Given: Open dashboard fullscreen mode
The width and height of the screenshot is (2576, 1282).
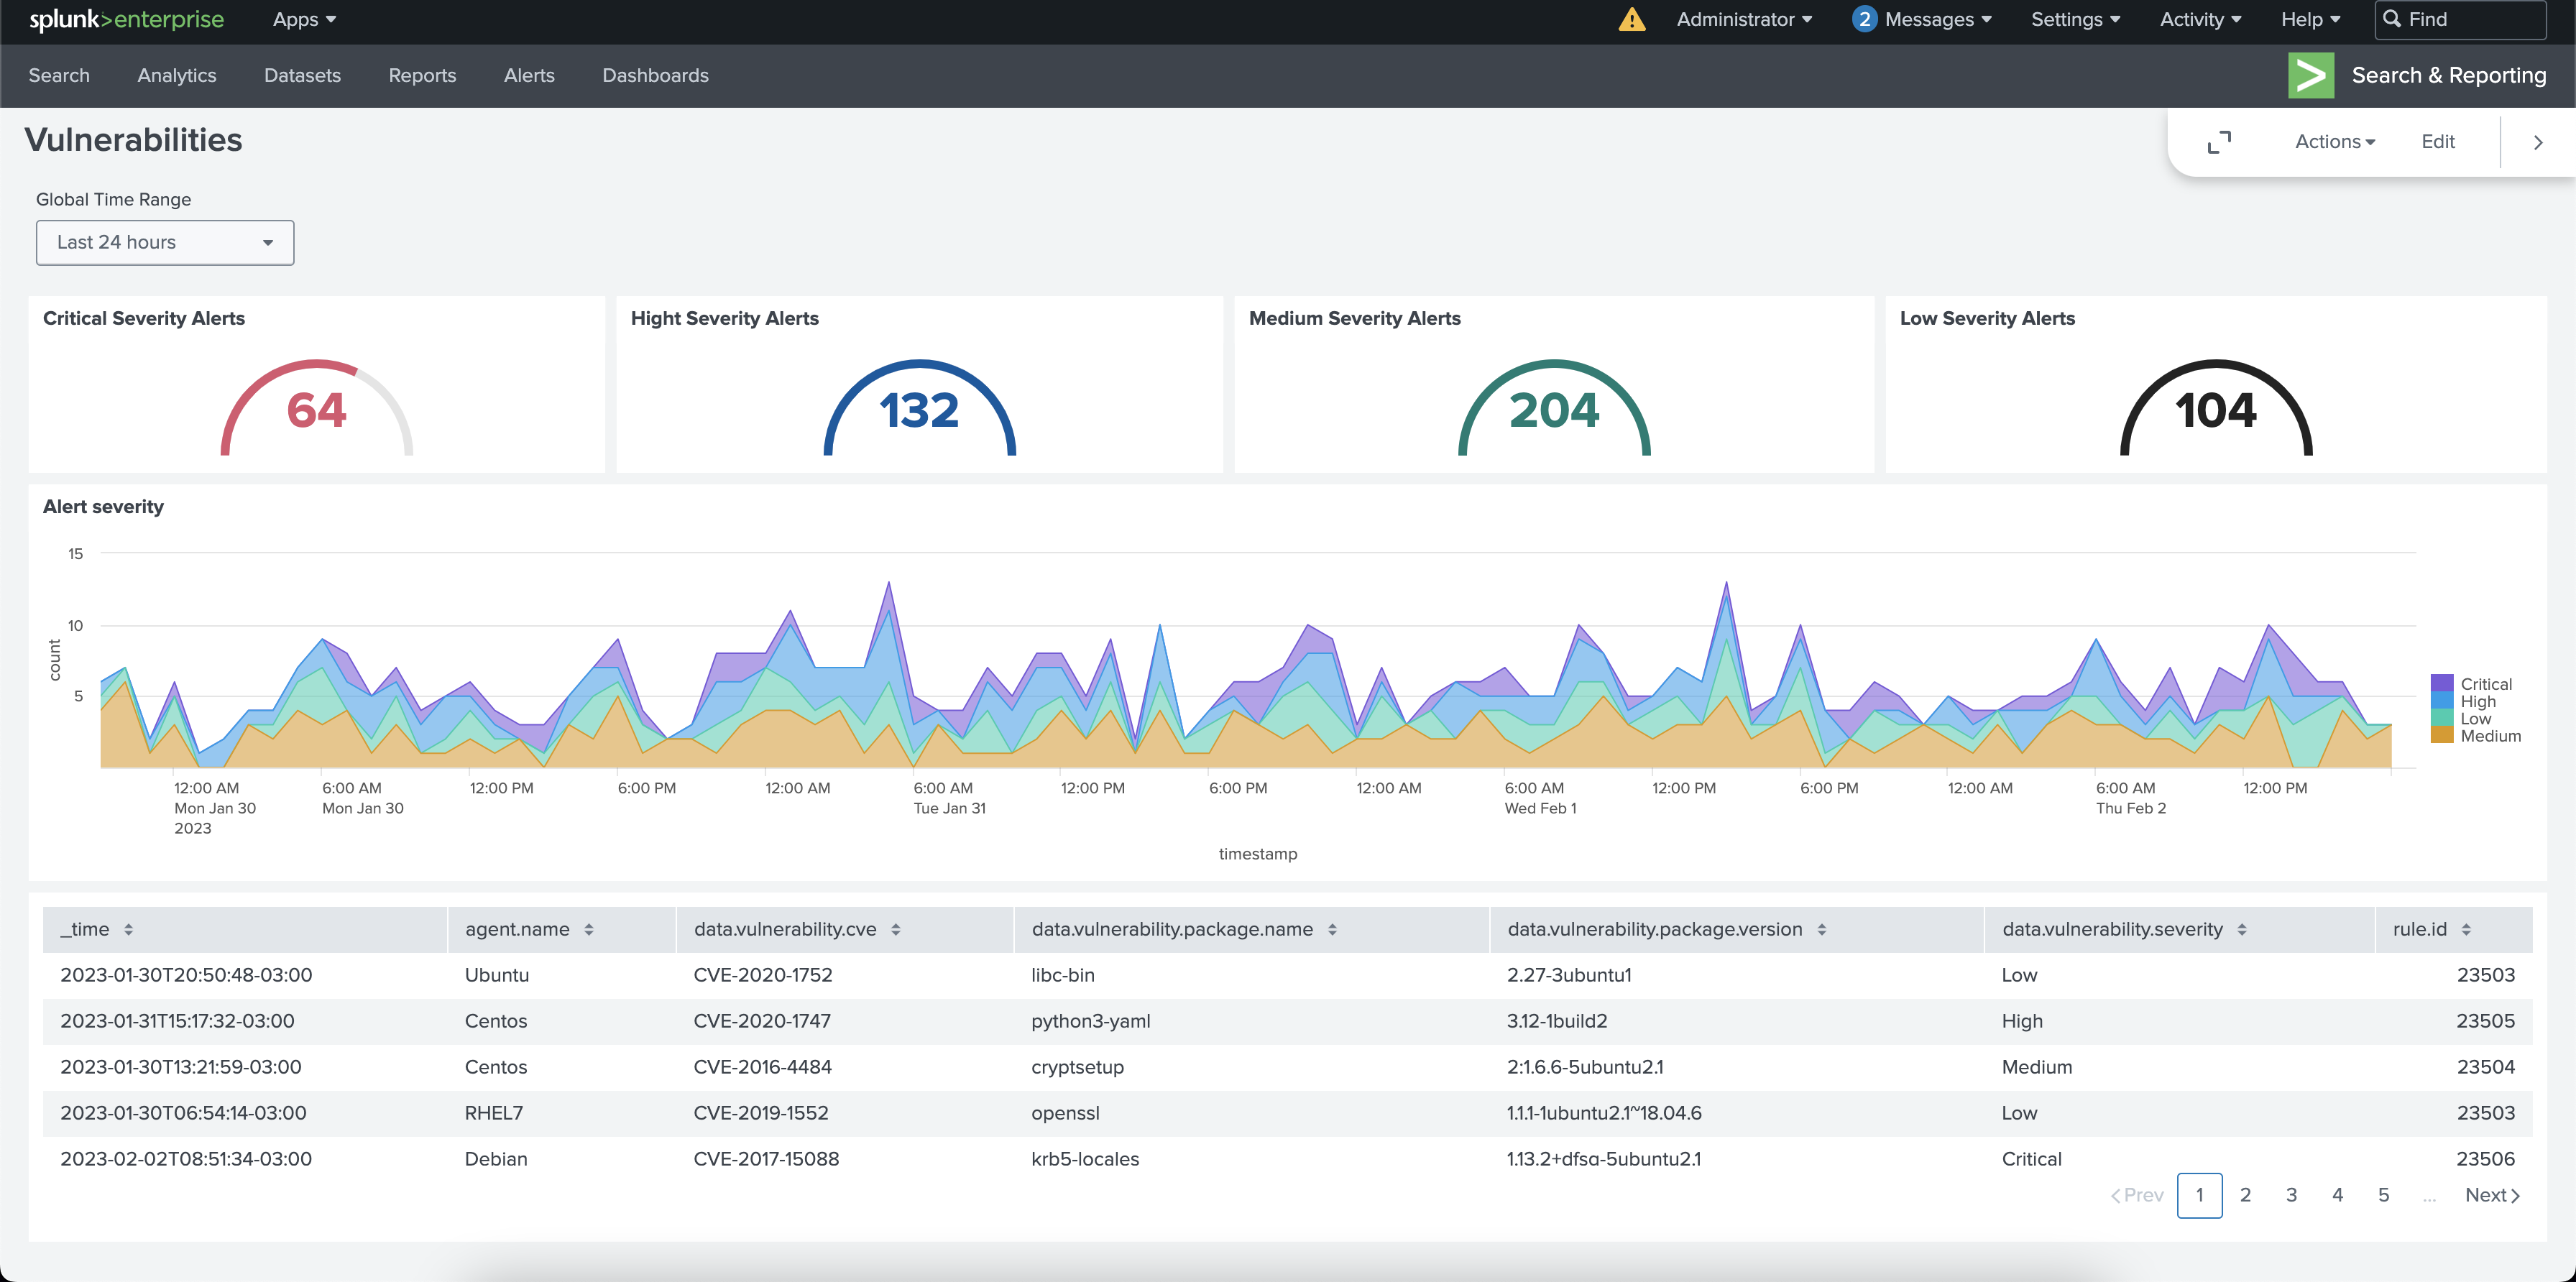Looking at the screenshot, I should (2220, 142).
